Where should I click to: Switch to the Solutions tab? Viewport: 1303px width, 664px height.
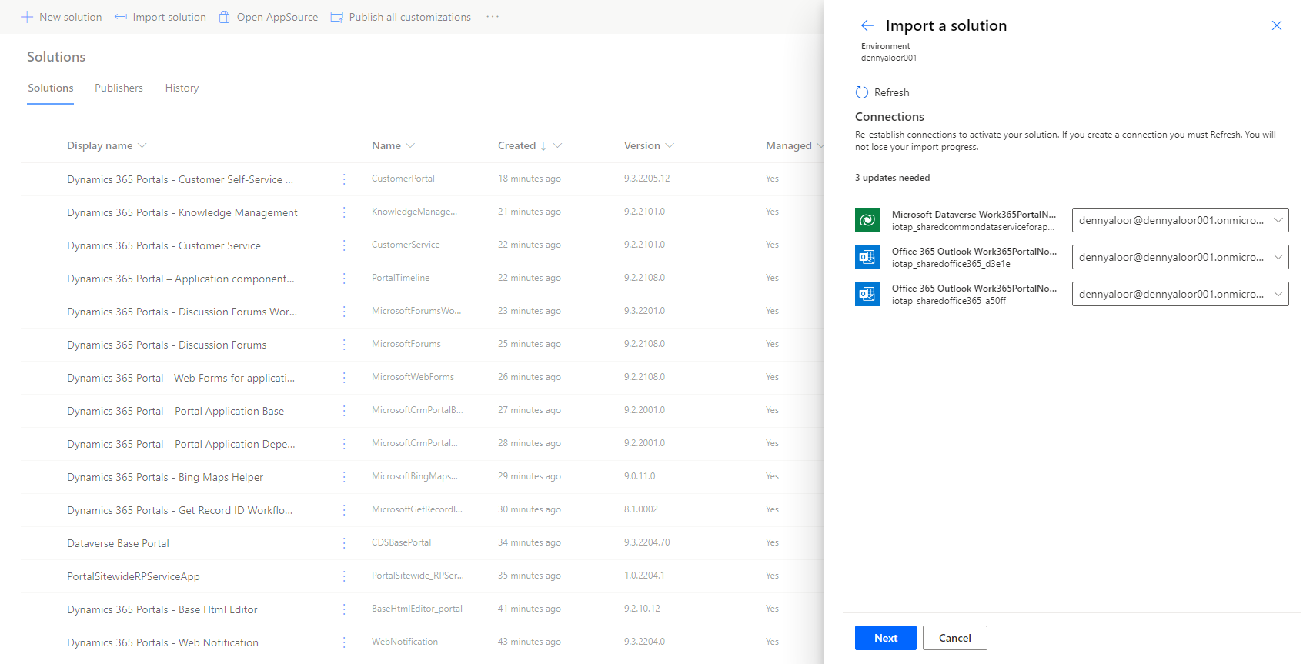click(51, 88)
